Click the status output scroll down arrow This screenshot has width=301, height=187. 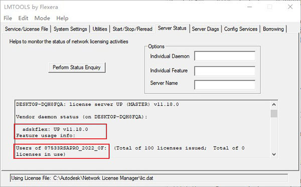click(x=274, y=154)
